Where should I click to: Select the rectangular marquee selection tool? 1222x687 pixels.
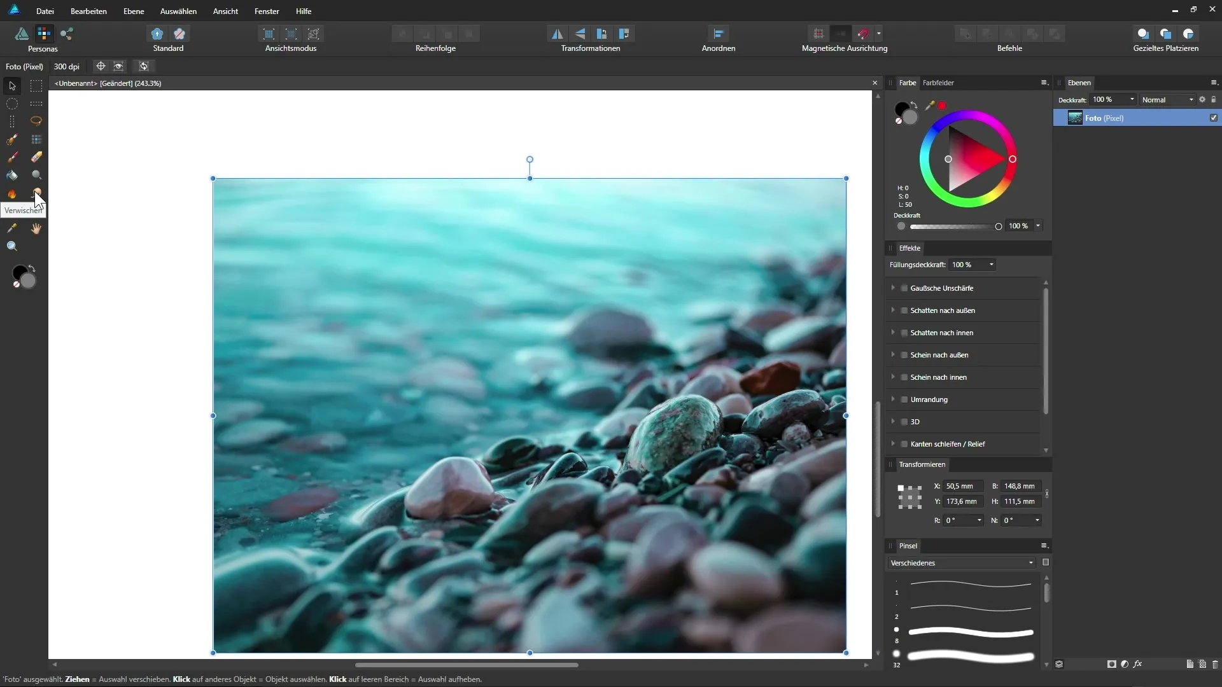(x=36, y=86)
